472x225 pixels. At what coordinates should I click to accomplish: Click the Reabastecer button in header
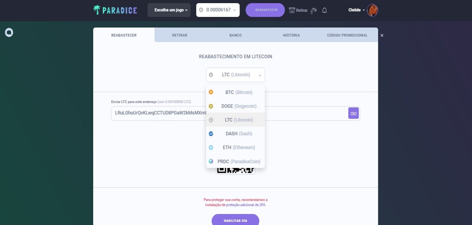point(265,10)
